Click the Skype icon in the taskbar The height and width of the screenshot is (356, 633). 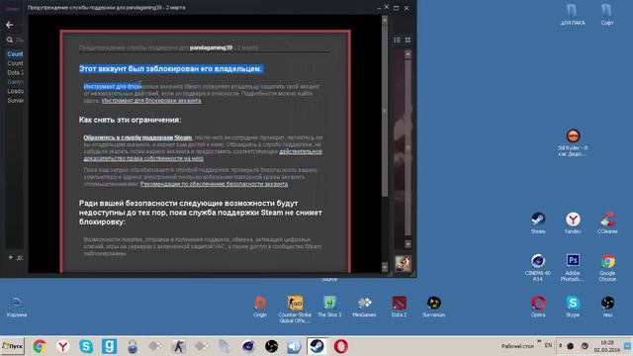(86, 346)
